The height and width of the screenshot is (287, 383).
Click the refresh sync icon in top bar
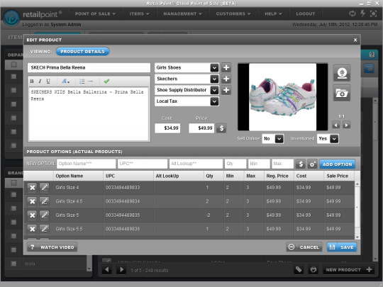[353, 13]
